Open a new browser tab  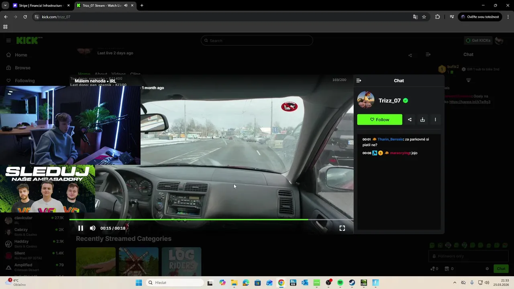[x=142, y=6]
